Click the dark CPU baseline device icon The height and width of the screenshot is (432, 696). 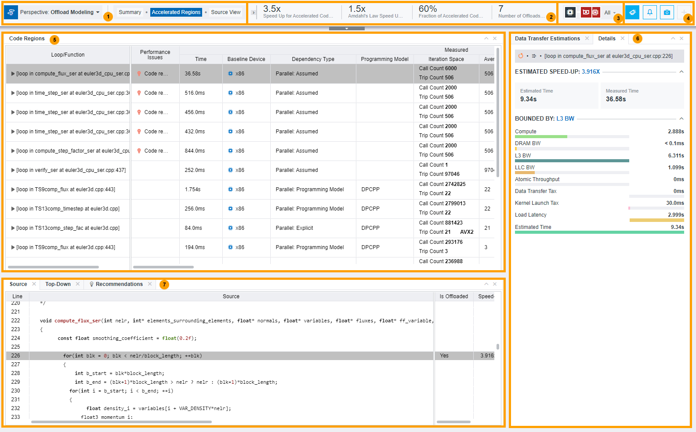click(570, 12)
